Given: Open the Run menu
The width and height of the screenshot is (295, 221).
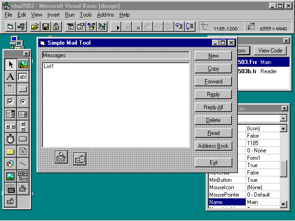Looking at the screenshot, I should pyautogui.click(x=70, y=15).
